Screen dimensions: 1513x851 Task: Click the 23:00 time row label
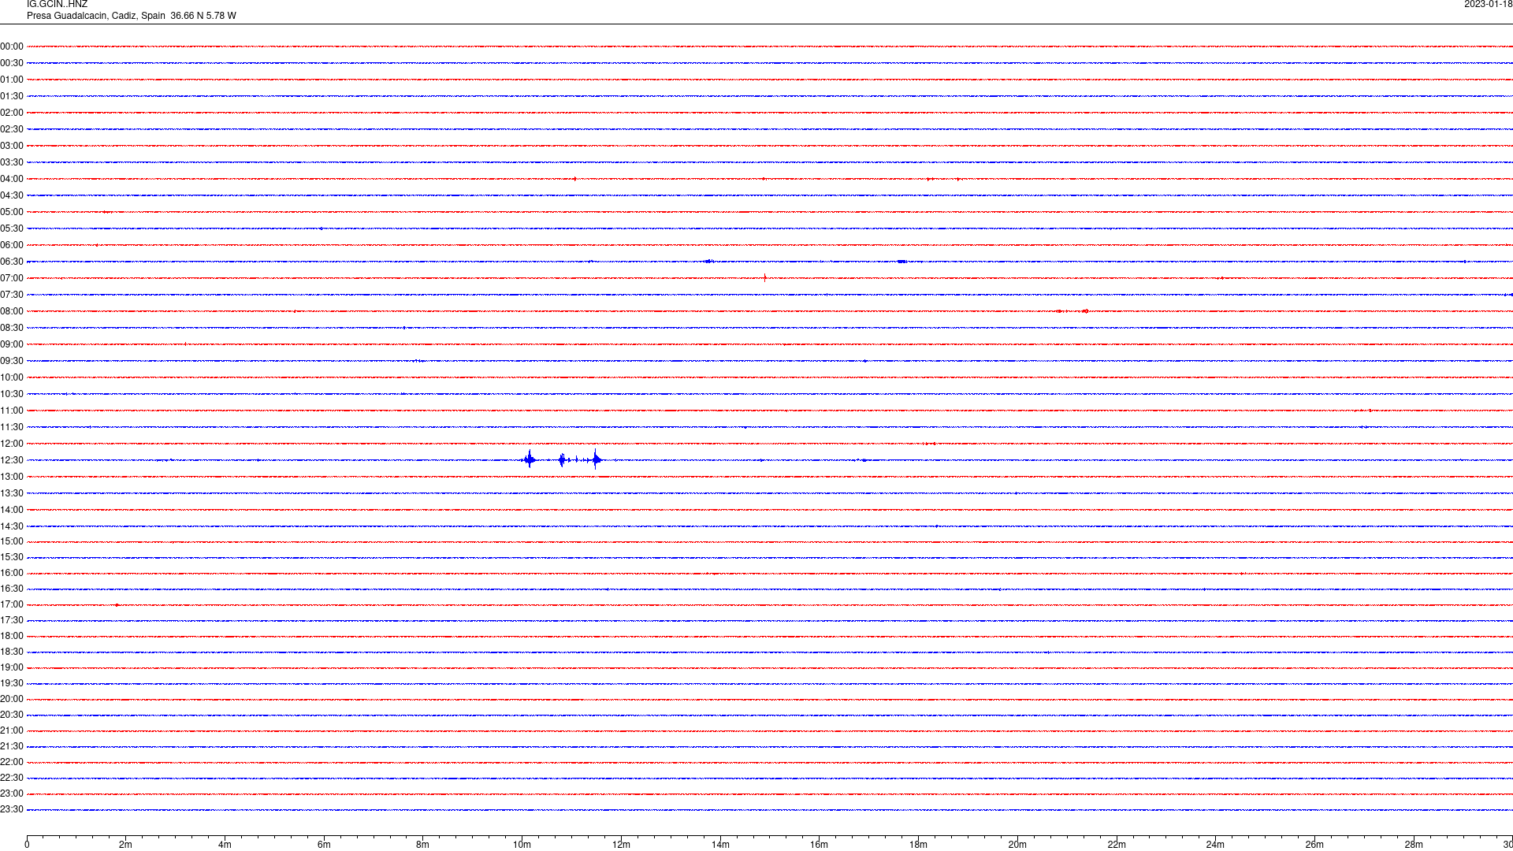12,793
